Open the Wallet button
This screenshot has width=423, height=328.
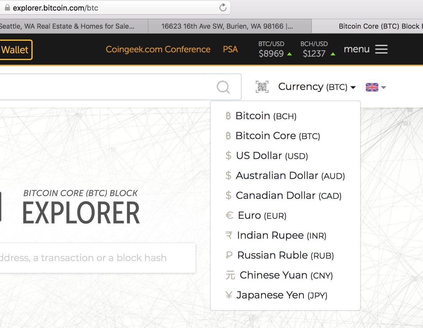16,49
